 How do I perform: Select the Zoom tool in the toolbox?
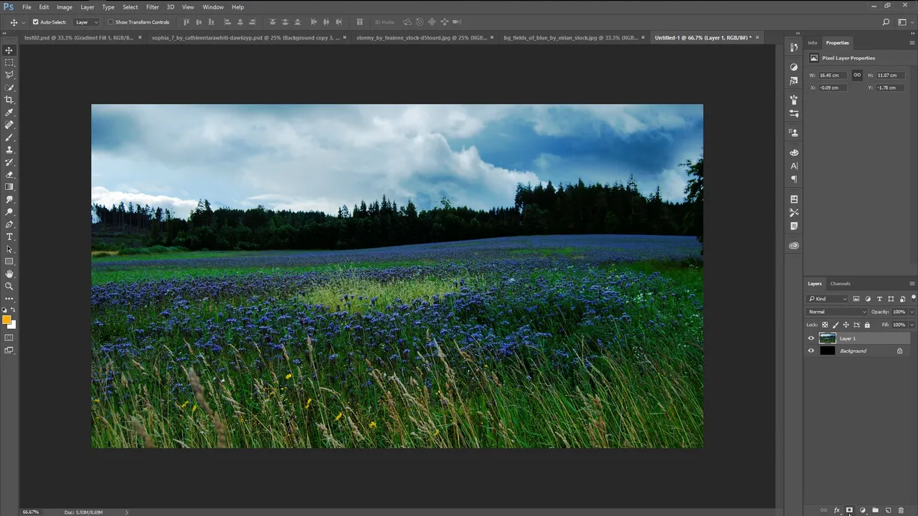[9, 286]
